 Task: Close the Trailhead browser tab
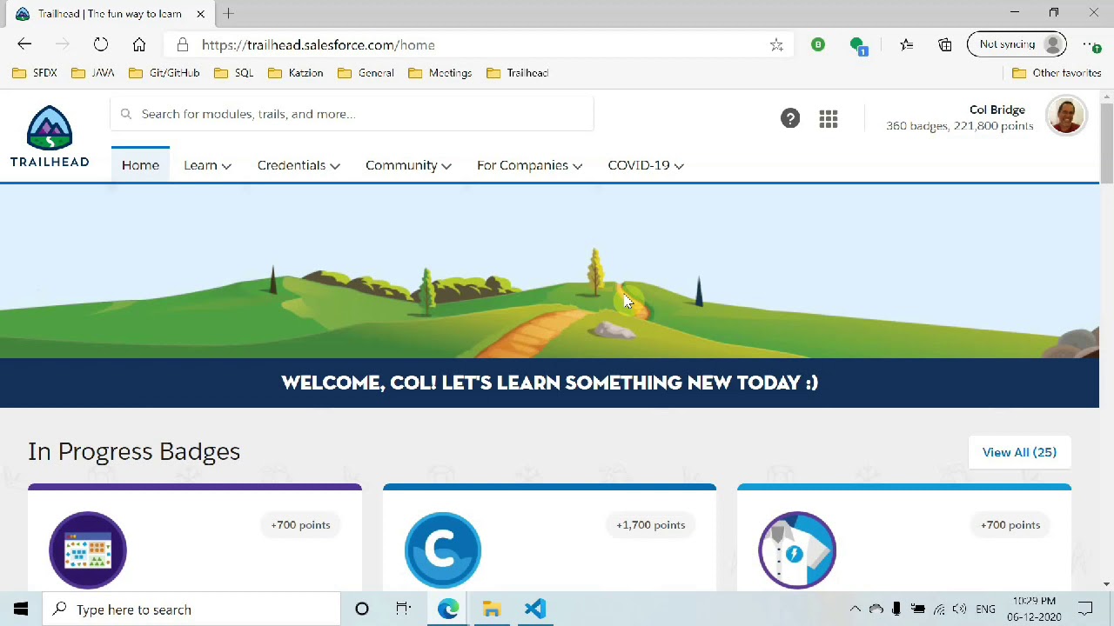point(200,14)
